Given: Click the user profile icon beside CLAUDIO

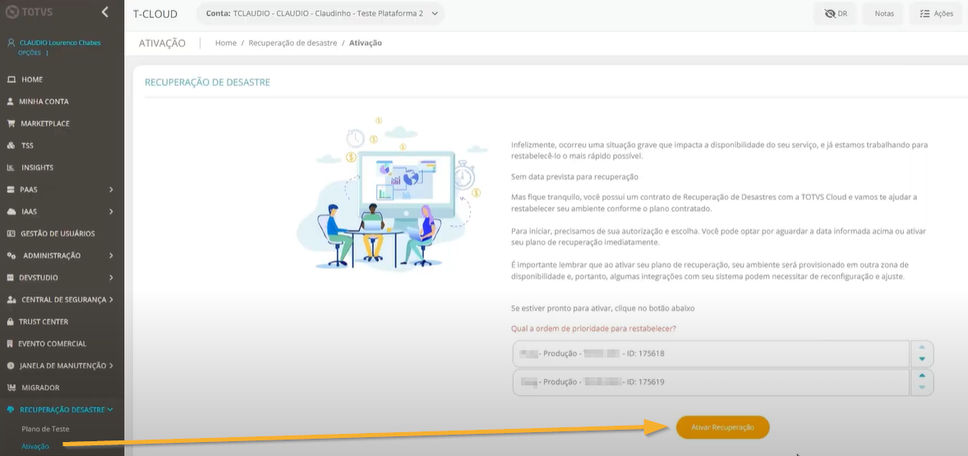Looking at the screenshot, I should click(x=11, y=43).
